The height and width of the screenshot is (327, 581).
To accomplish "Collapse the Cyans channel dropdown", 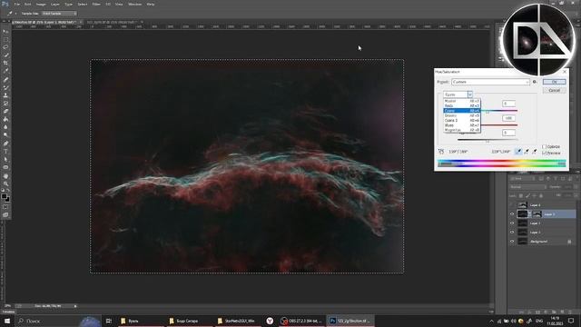I will (x=469, y=94).
